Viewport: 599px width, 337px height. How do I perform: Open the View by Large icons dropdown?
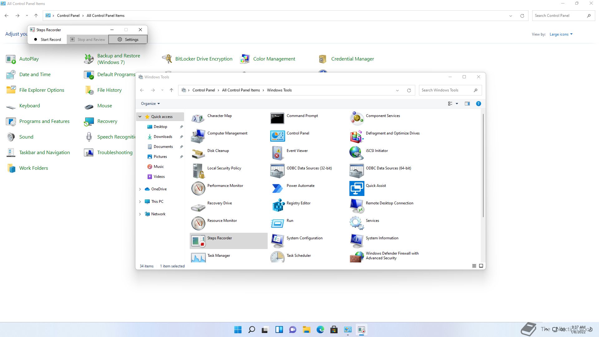click(x=561, y=34)
